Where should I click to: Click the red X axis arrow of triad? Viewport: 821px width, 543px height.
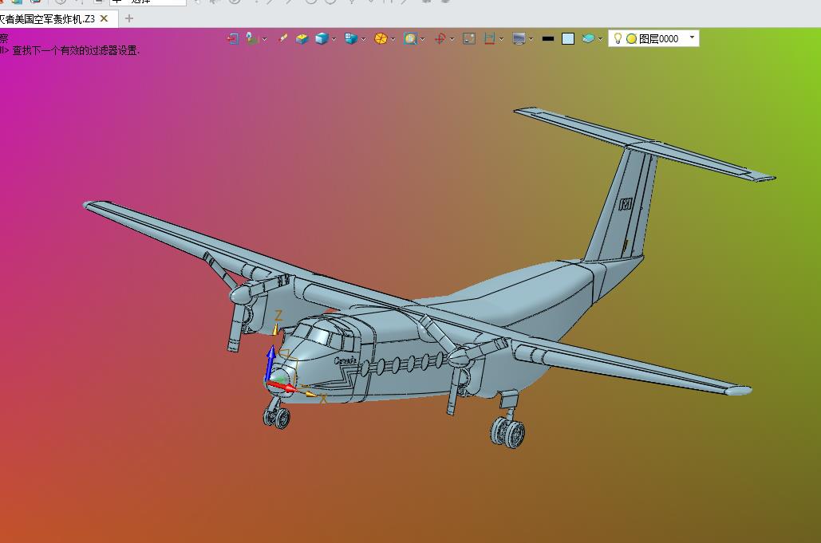point(281,388)
